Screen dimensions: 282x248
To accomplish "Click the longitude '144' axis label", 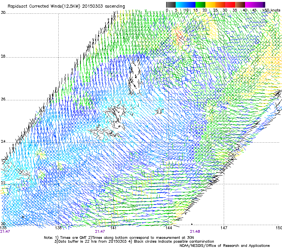I will click(169, 228).
